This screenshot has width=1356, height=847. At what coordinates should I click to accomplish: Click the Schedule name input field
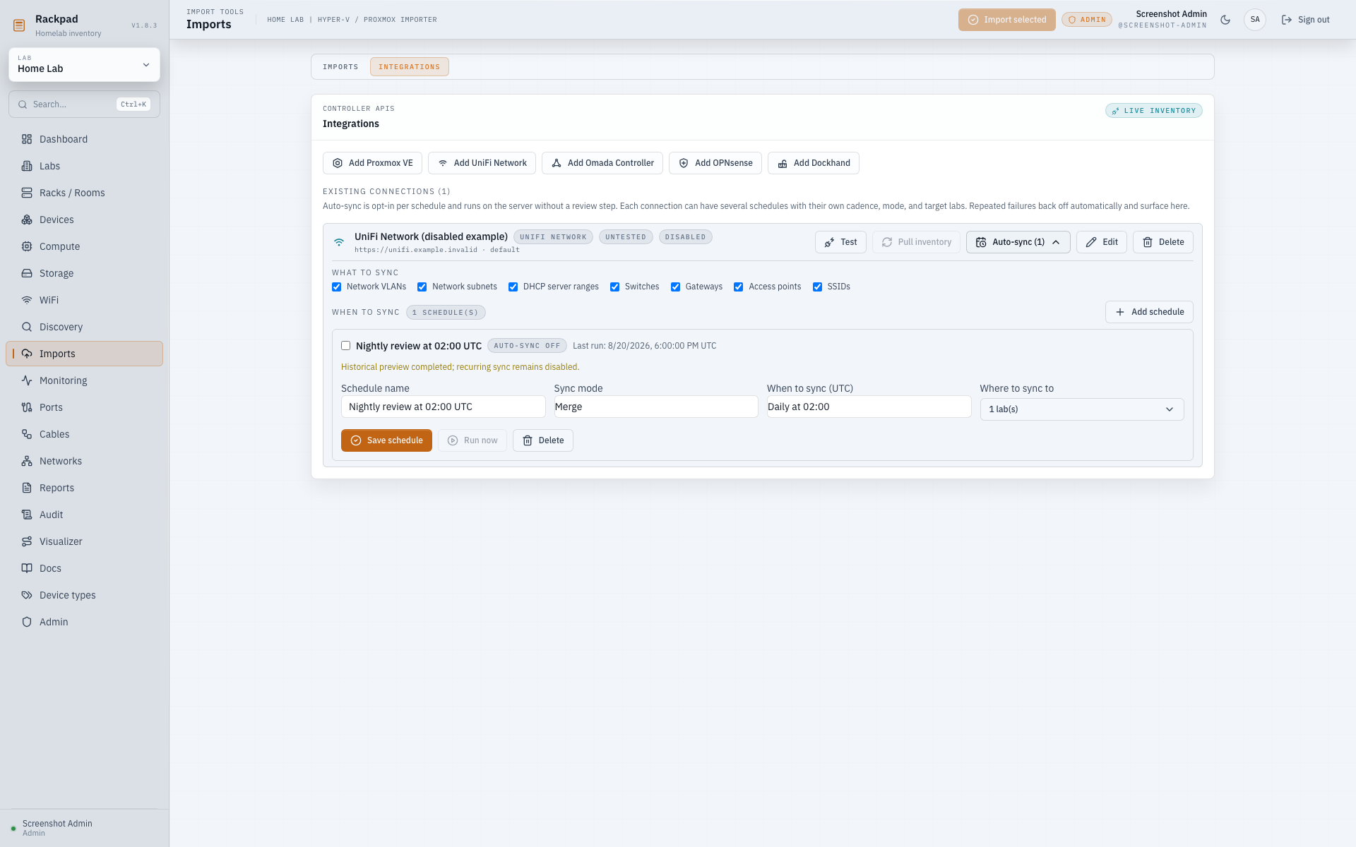pyautogui.click(x=443, y=407)
